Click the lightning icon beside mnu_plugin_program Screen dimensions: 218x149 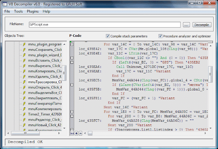(x=24, y=44)
